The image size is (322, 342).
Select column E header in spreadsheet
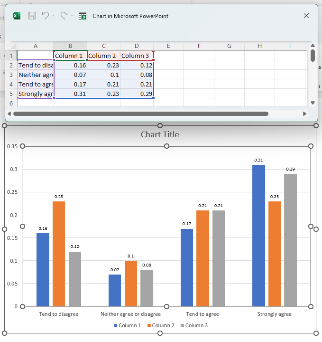168,46
